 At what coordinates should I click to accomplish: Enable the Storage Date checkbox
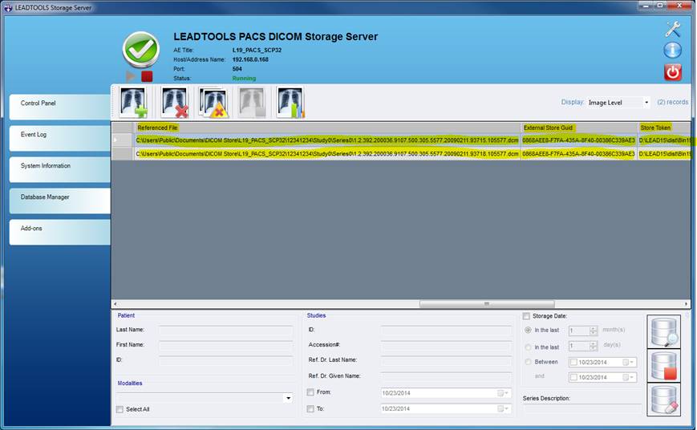tap(527, 316)
